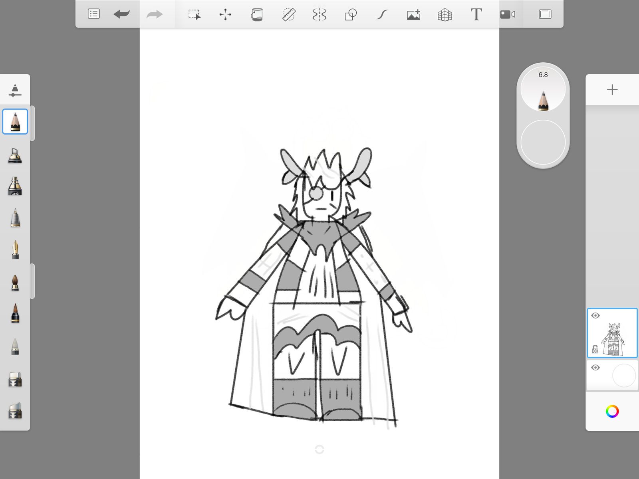Adjust brush size puck showing 6.8

click(x=543, y=89)
